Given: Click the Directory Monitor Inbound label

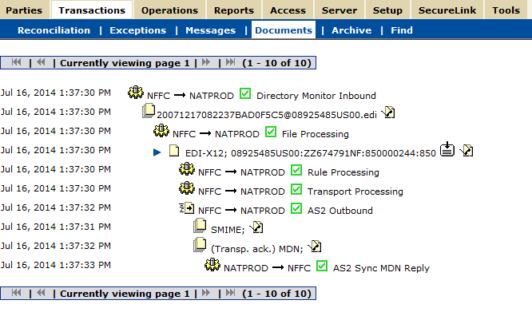Looking at the screenshot, I should click(x=316, y=96).
